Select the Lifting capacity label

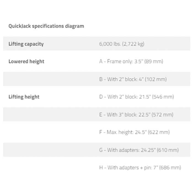point(26,44)
